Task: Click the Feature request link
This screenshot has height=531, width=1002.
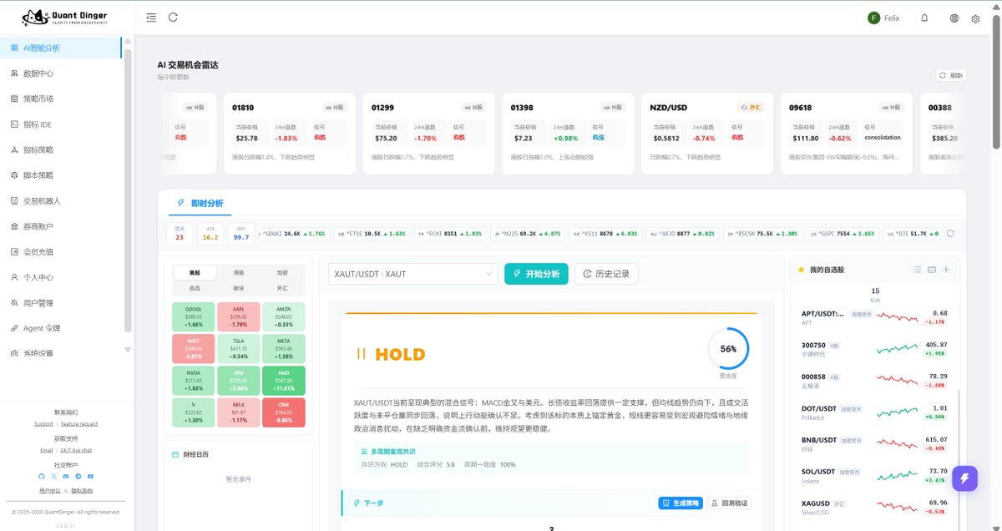Action: click(x=79, y=424)
